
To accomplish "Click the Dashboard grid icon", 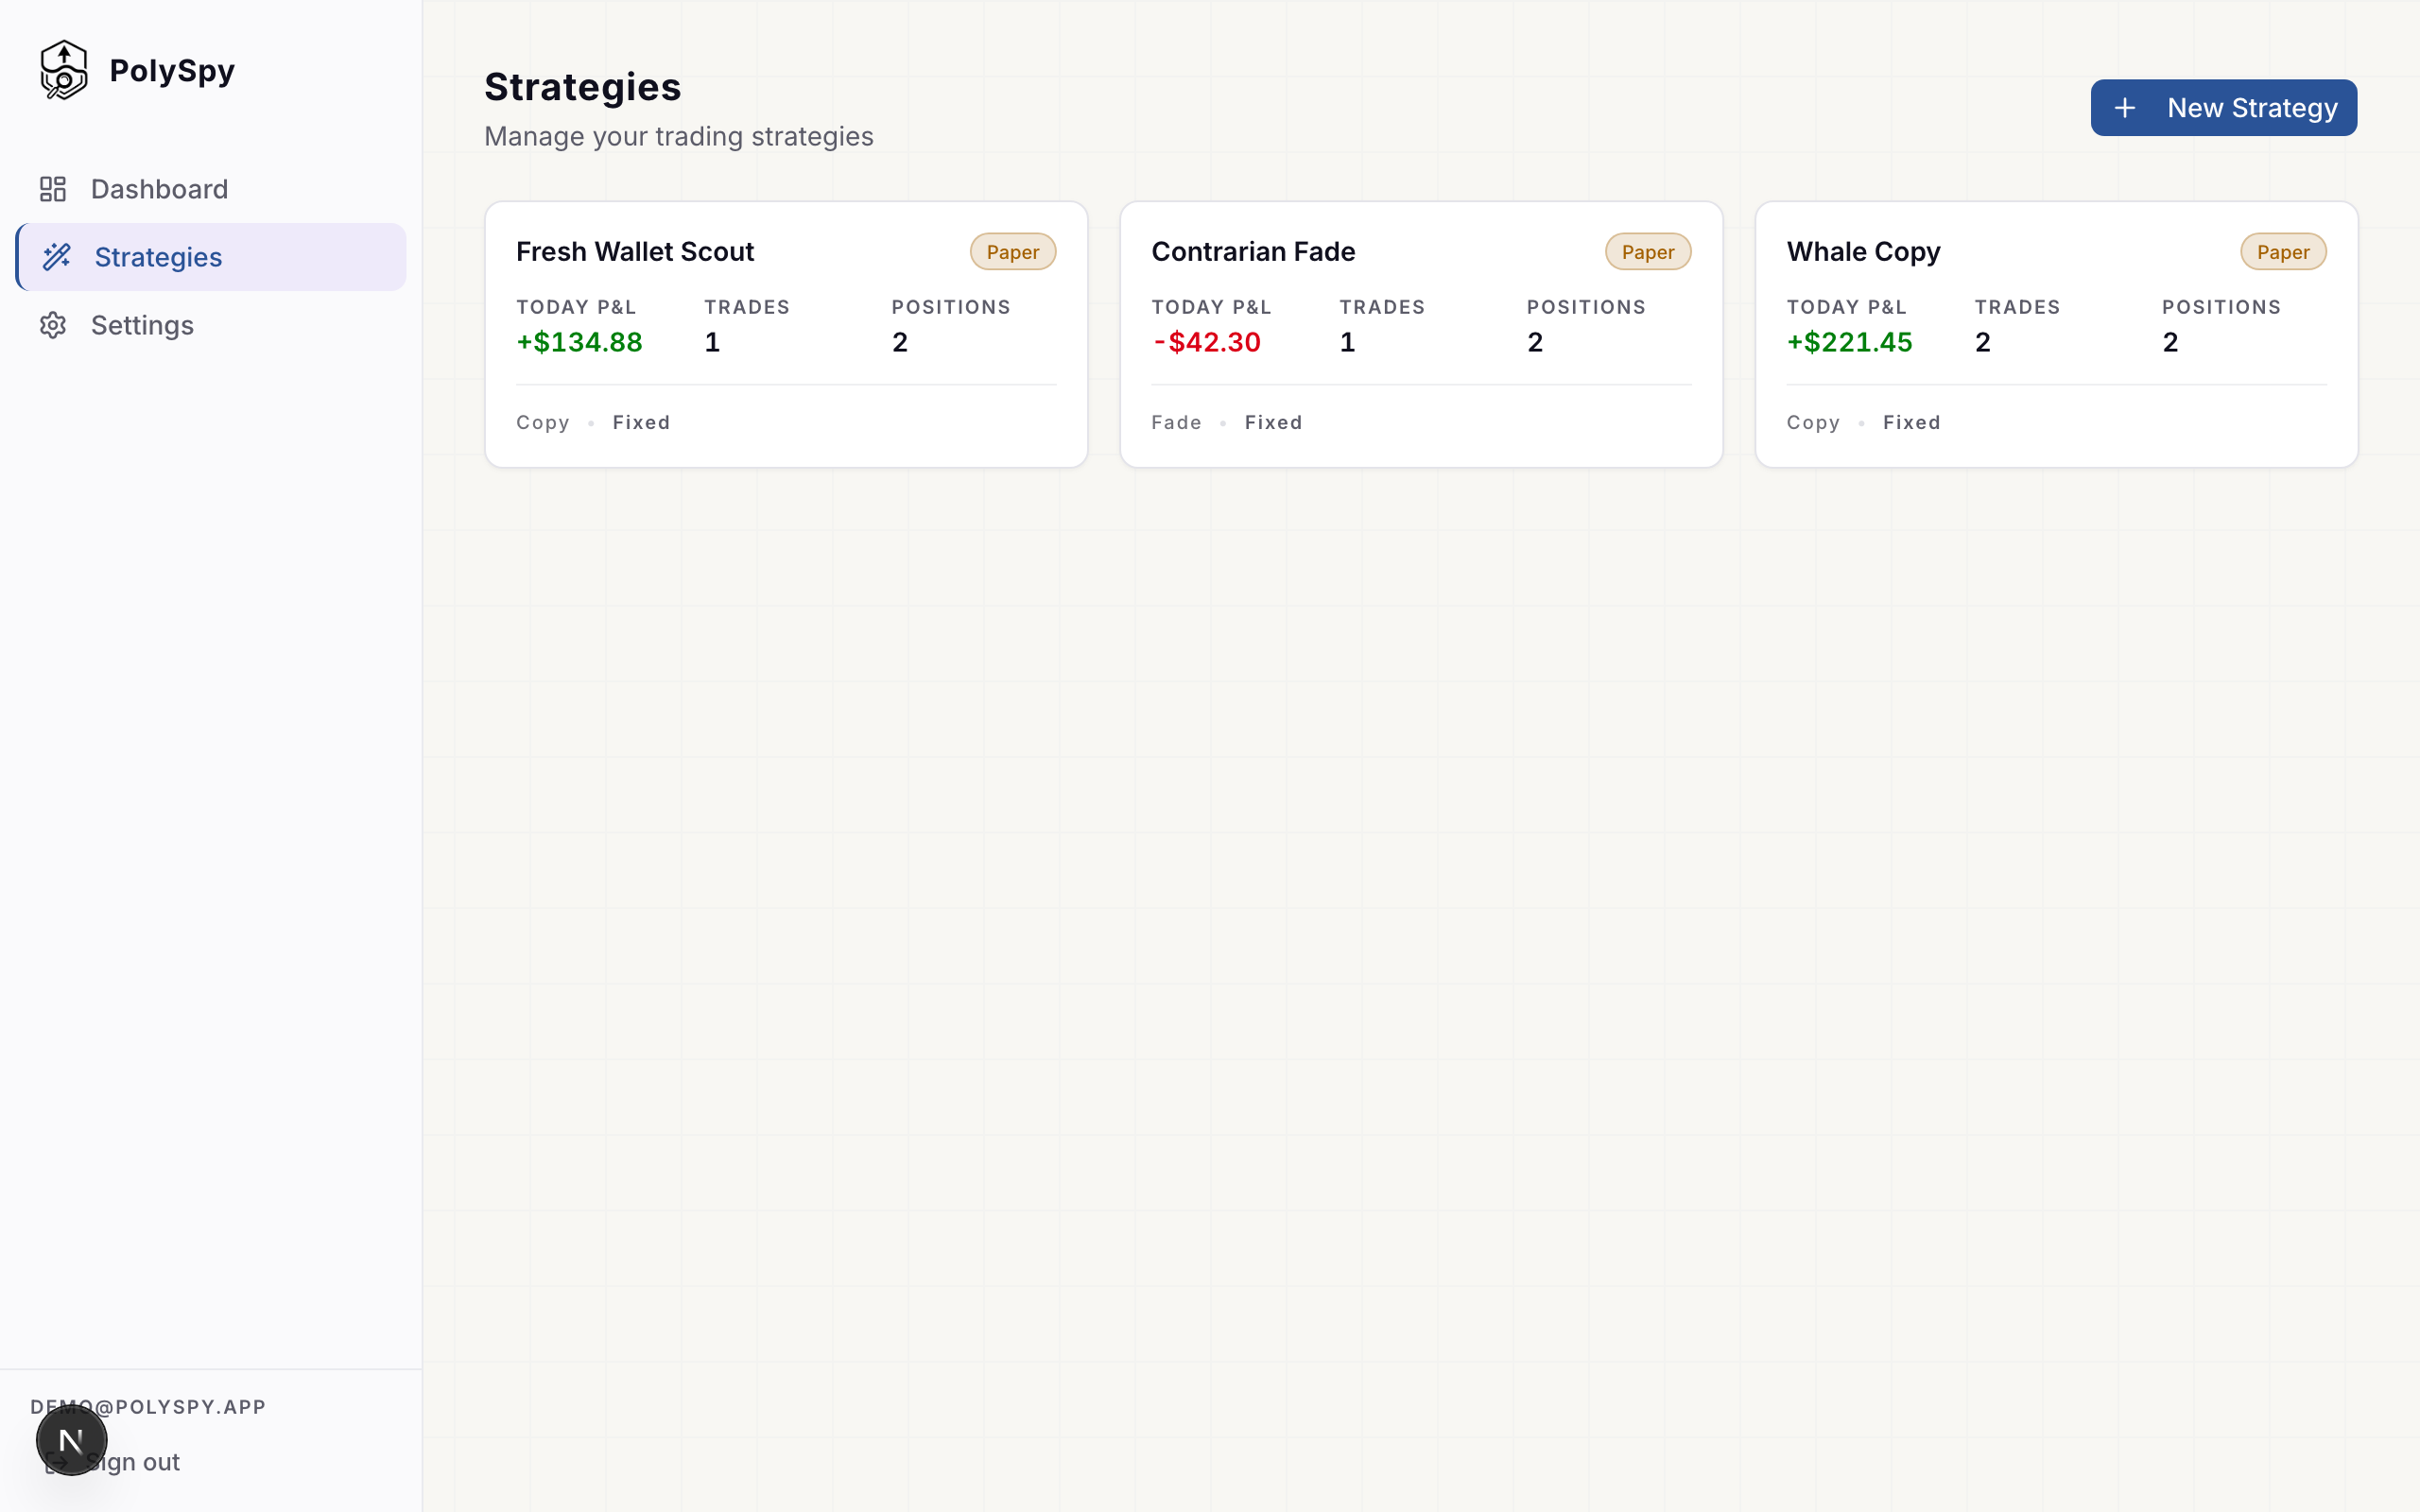I will [x=53, y=189].
